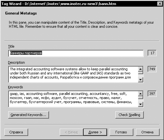Finish the wizard with Готово
This screenshot has width=164, height=140.
(121, 132)
